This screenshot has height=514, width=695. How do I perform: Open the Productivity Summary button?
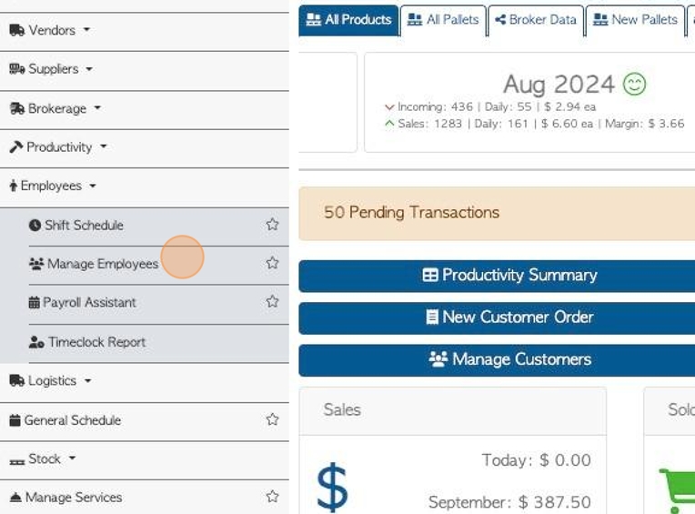pos(497,276)
